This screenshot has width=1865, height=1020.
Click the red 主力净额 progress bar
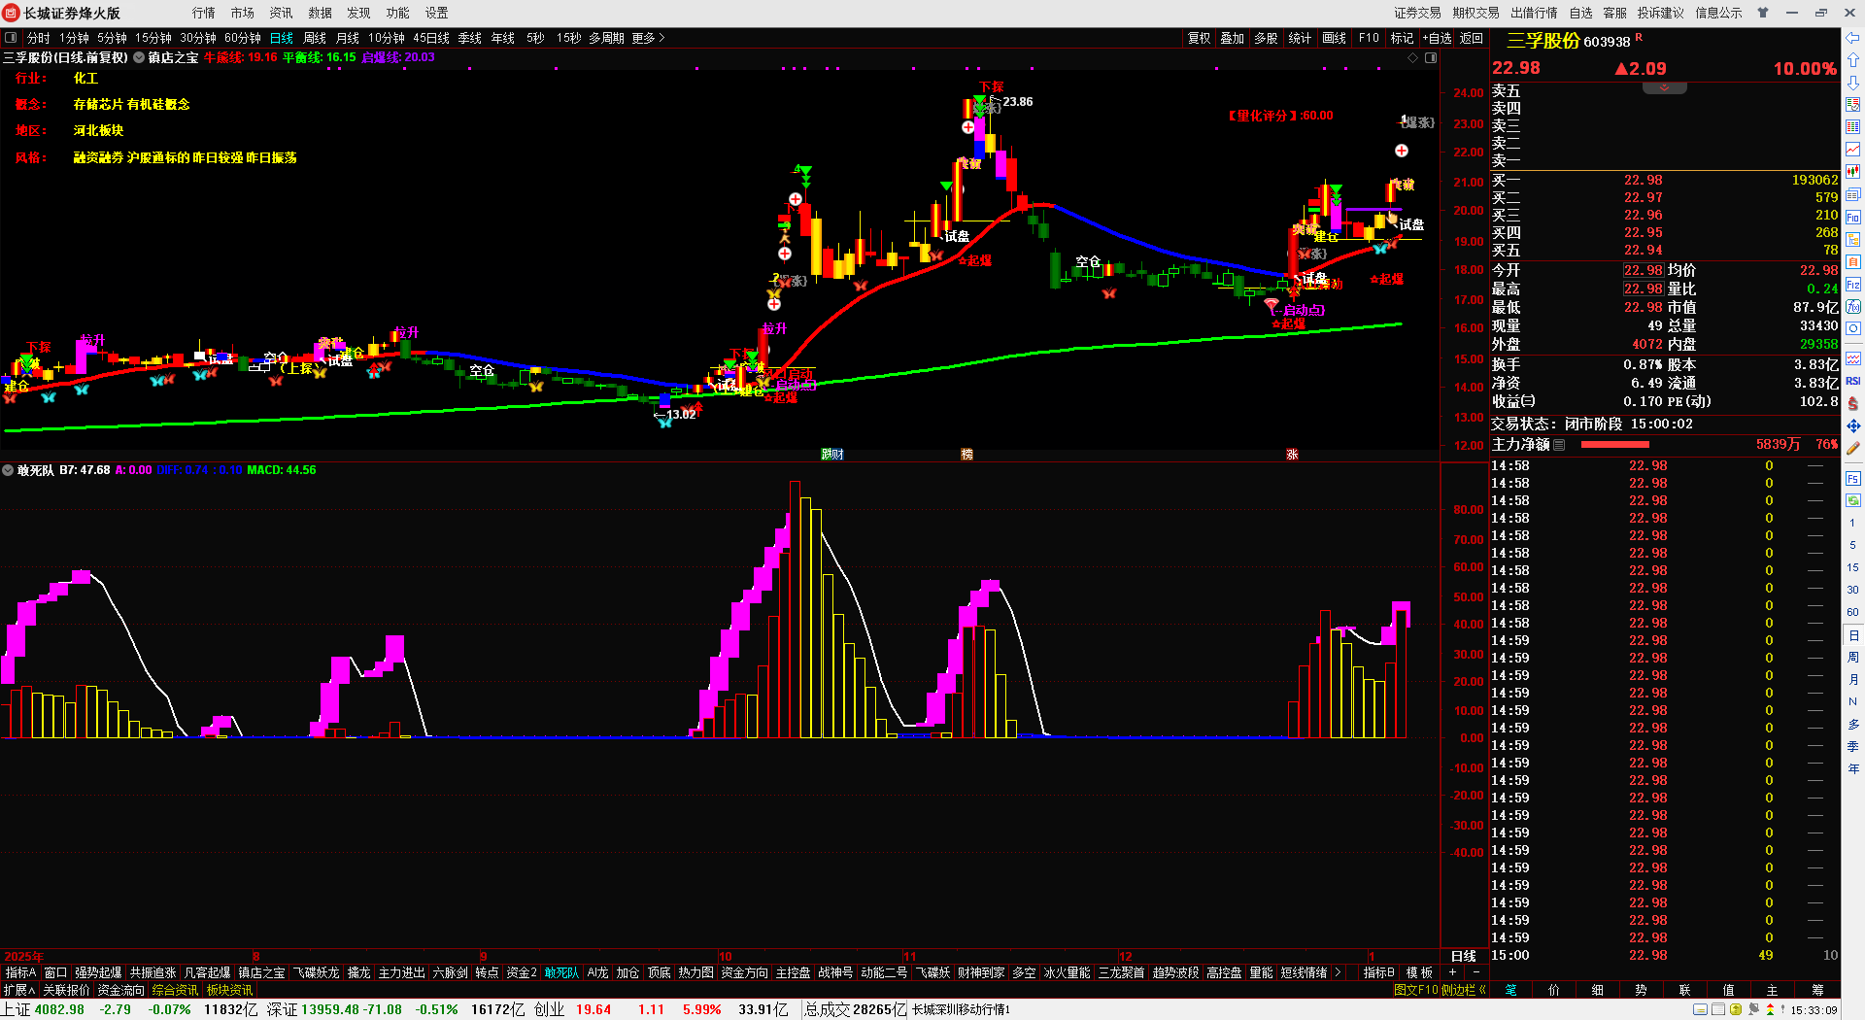[x=1614, y=445]
